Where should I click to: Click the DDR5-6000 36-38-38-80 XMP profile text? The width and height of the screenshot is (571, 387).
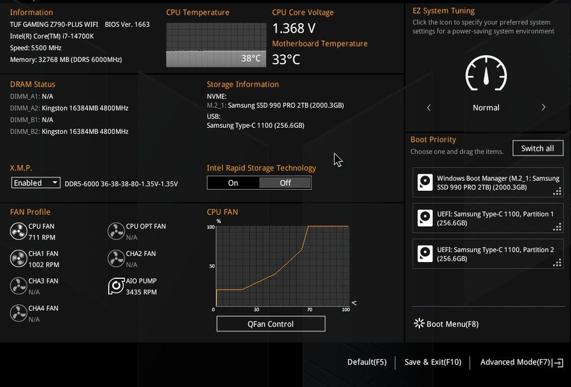point(121,184)
